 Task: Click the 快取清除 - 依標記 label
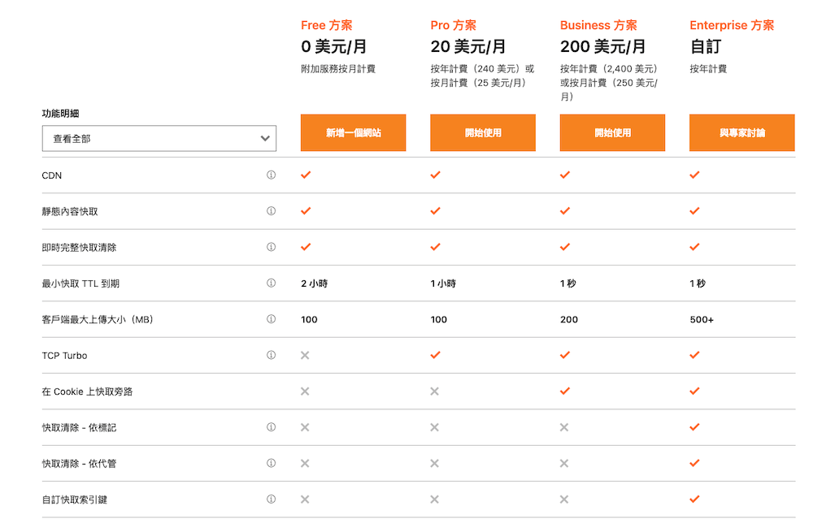(x=80, y=428)
